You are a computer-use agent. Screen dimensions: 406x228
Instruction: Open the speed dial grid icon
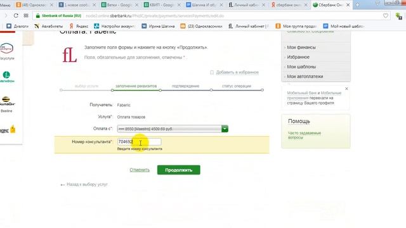tap(26, 16)
